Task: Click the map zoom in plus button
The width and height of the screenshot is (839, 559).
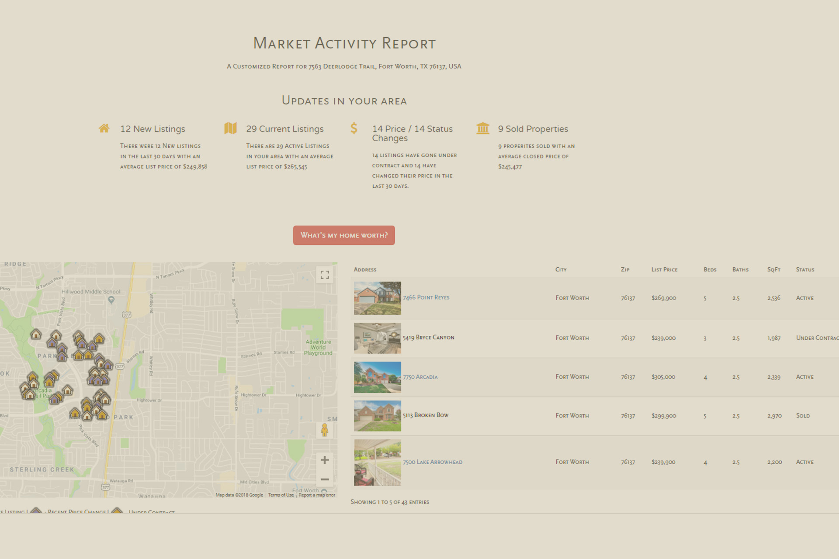Action: click(x=325, y=460)
